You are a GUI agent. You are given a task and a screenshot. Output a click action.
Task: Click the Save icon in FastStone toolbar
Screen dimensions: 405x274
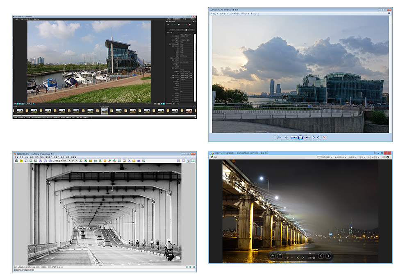pos(26,161)
